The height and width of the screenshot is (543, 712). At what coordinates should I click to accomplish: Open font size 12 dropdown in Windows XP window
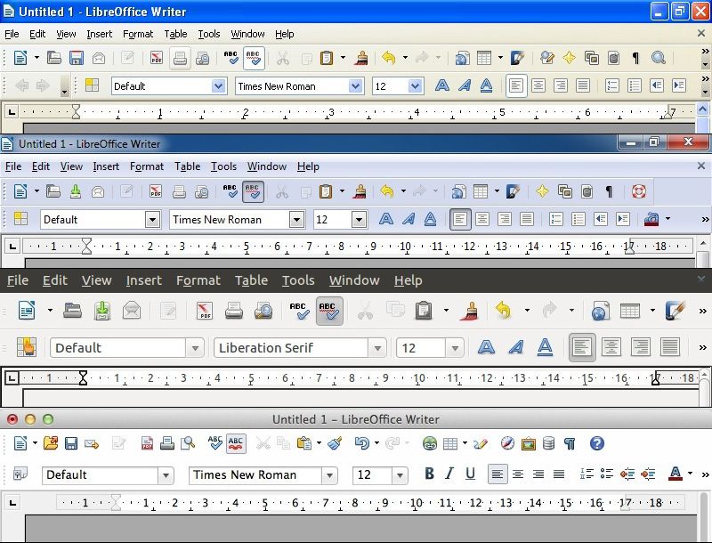415,85
